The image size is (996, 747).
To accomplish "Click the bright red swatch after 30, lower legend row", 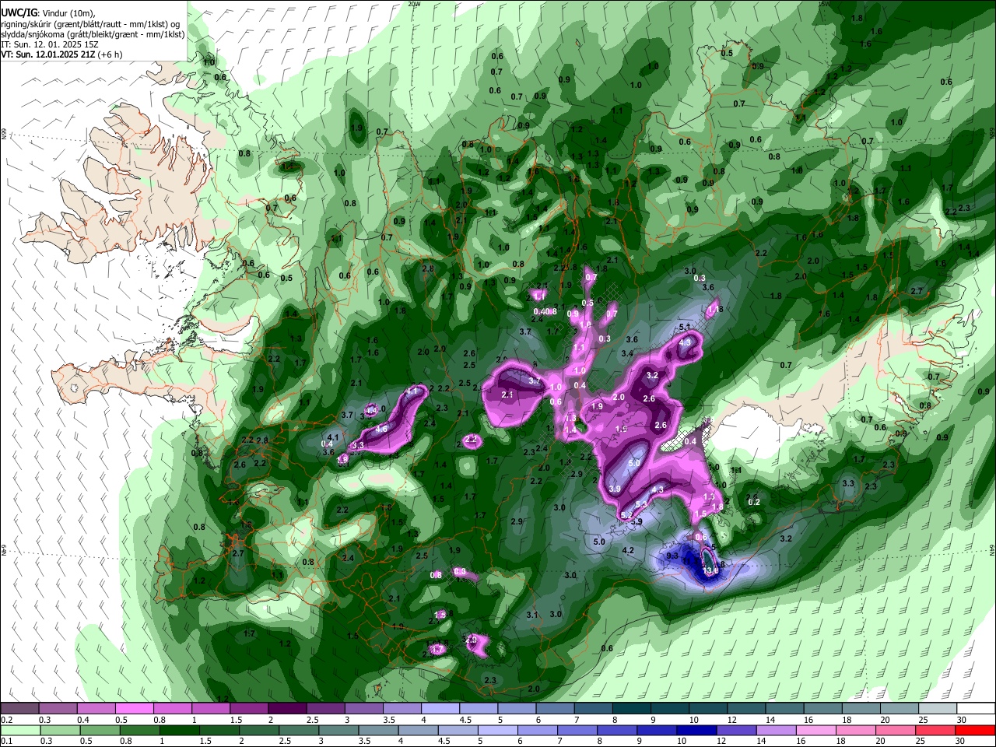I will click(976, 730).
